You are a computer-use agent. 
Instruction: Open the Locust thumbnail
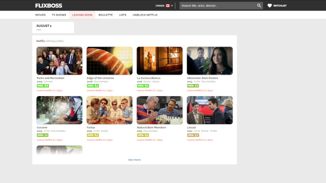(210, 110)
